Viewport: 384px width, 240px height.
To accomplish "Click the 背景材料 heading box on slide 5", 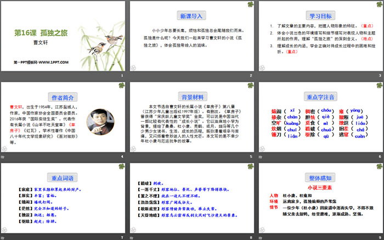I will tap(193, 97).
